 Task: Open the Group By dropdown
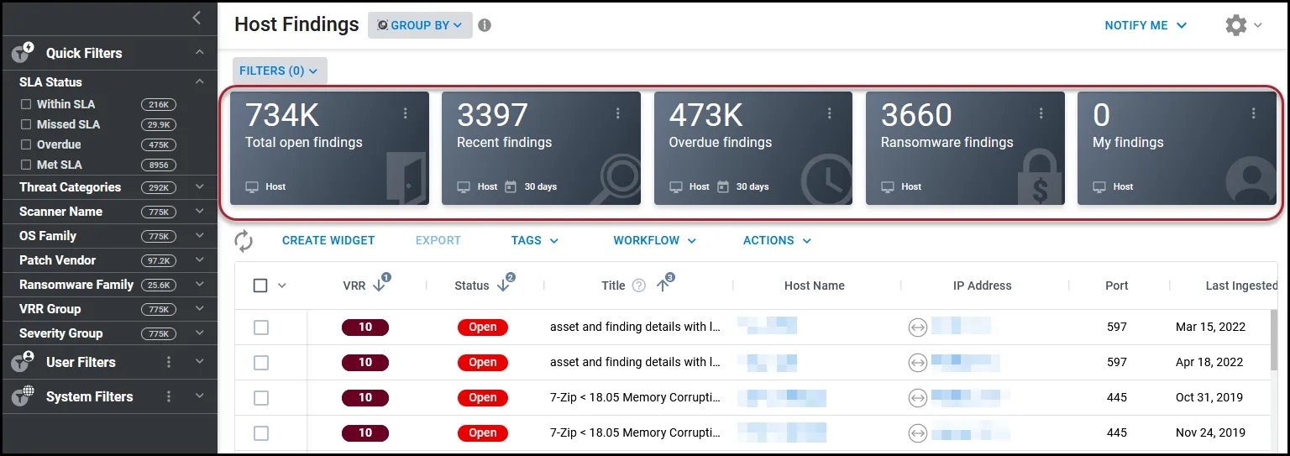[420, 25]
